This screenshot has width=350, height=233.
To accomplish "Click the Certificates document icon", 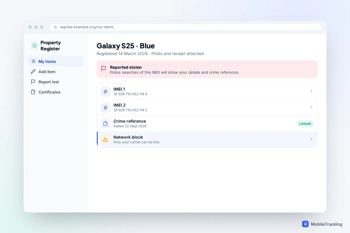I will [x=33, y=92].
